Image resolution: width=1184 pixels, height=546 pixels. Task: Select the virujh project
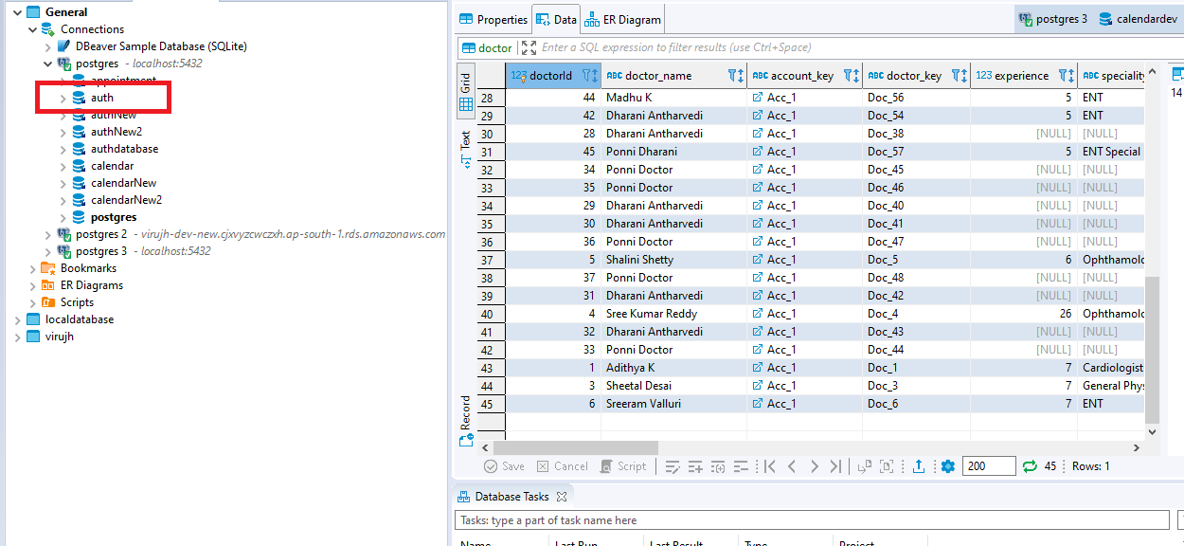(59, 337)
